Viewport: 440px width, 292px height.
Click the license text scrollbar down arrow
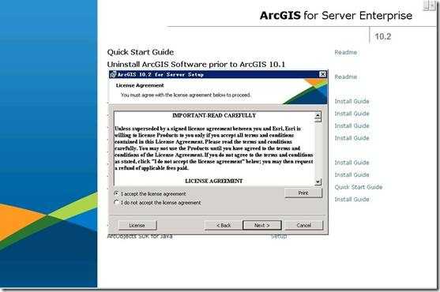[318, 182]
